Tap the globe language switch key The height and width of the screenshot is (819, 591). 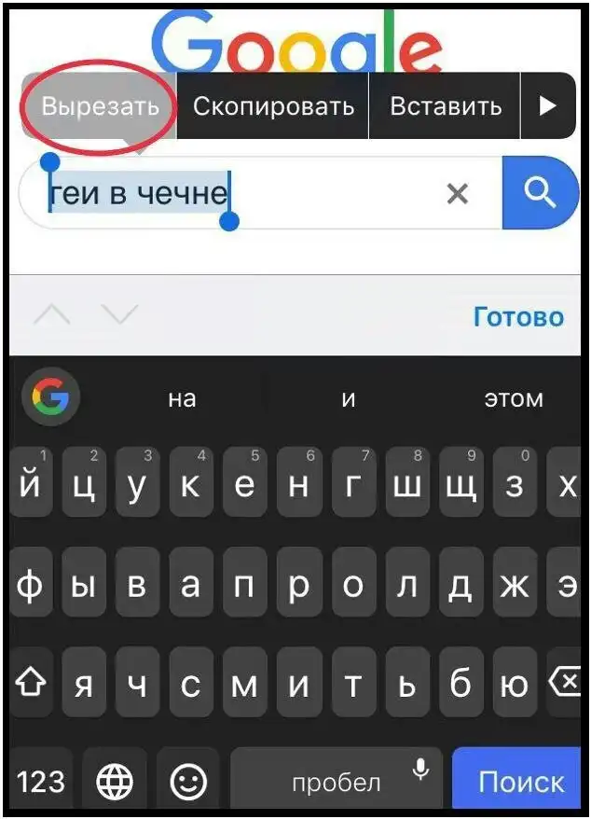pyautogui.click(x=115, y=781)
